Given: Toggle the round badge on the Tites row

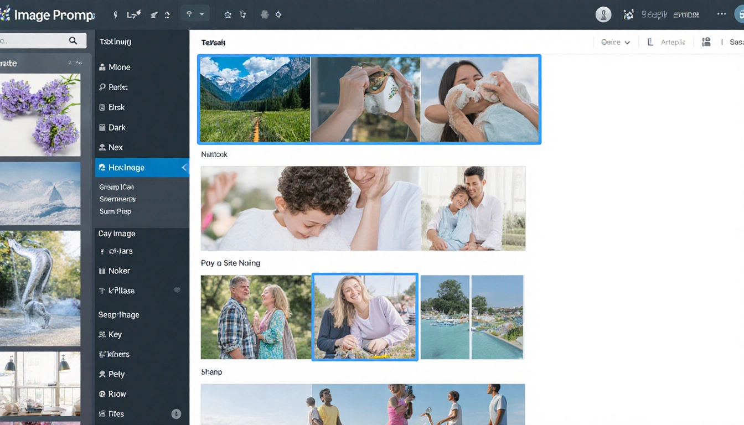Looking at the screenshot, I should [176, 413].
